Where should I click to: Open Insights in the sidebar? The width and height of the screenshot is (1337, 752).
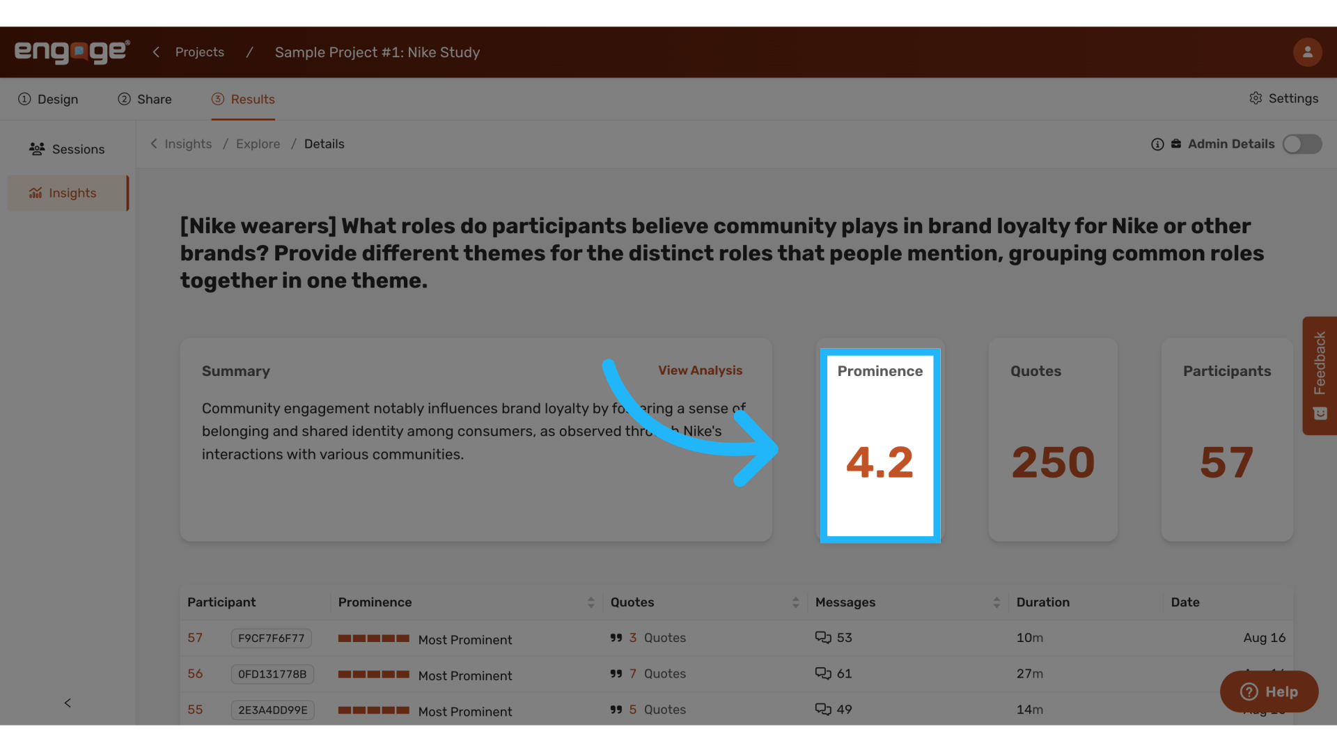point(68,193)
